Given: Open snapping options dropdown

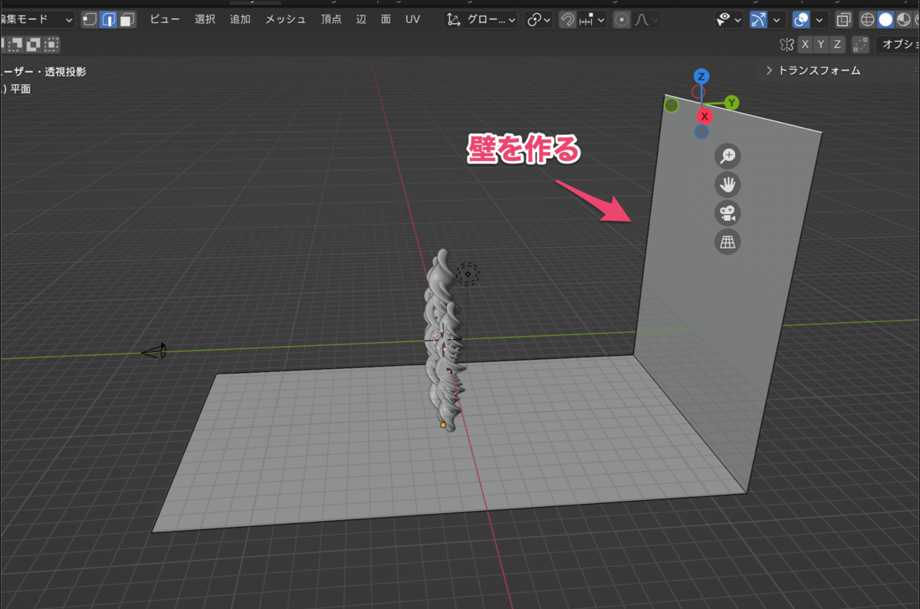Looking at the screenshot, I should coord(593,19).
